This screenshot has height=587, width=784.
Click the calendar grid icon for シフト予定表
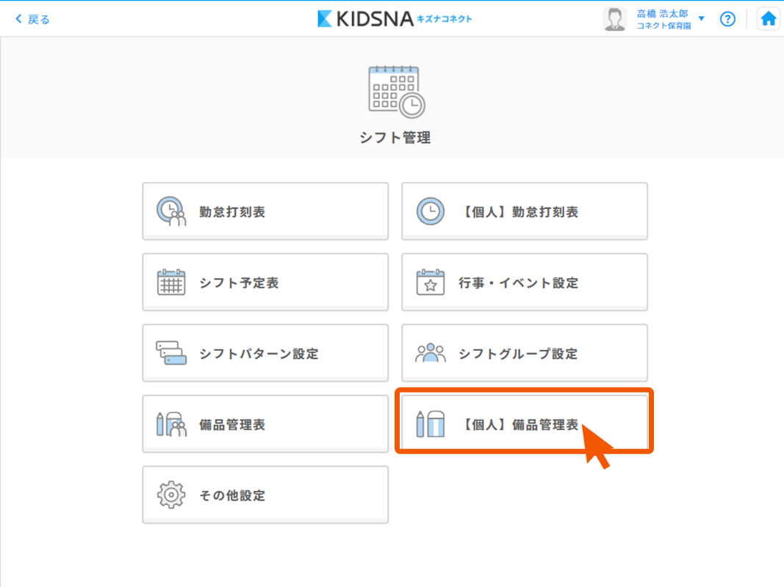pyautogui.click(x=171, y=282)
